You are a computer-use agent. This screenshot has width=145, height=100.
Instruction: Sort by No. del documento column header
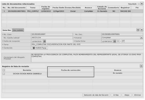coord(17,8)
